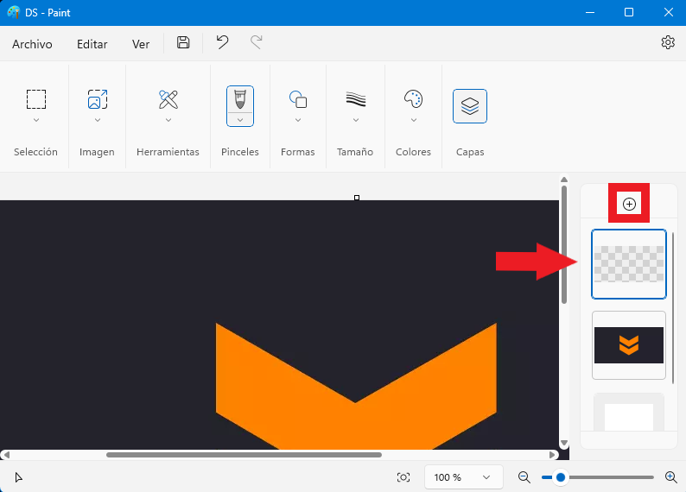686x492 pixels.
Task: Toggle the Capas layers panel button
Action: 470,106
